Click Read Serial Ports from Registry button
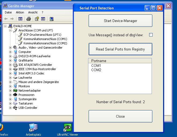 pos(120,49)
